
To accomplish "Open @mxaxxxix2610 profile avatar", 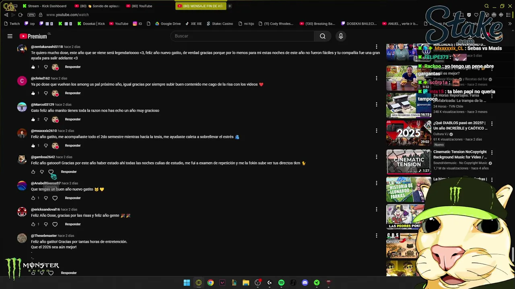I will (22, 133).
